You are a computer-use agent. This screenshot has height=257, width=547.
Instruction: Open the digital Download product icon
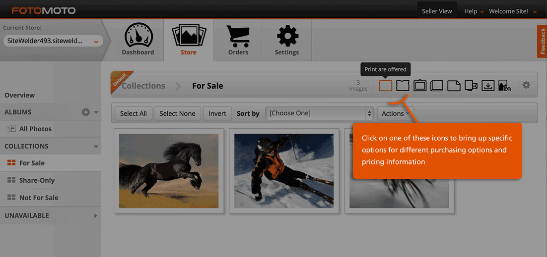click(488, 86)
